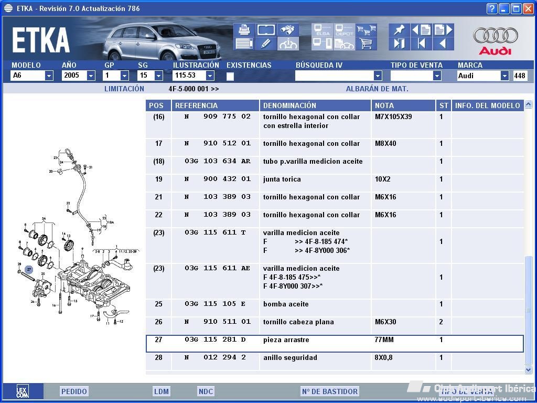Go to the previous page icon
Screen dimensions: 537x403
click(x=421, y=30)
